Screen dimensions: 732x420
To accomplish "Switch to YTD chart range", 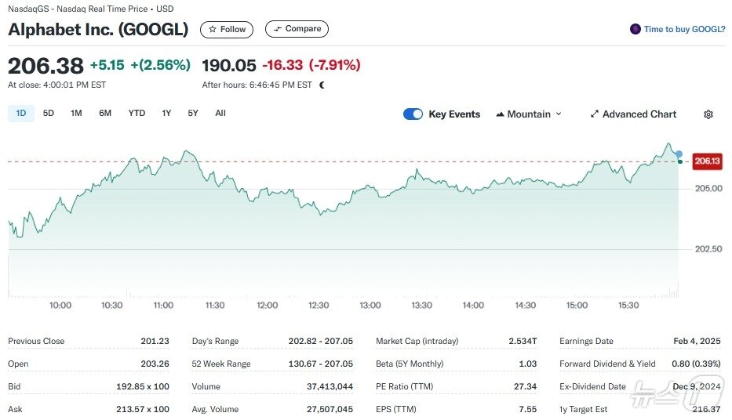I will click(137, 114).
